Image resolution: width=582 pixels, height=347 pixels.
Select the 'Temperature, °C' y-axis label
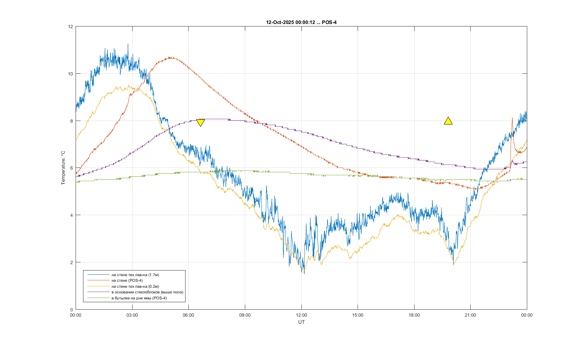(63, 168)
